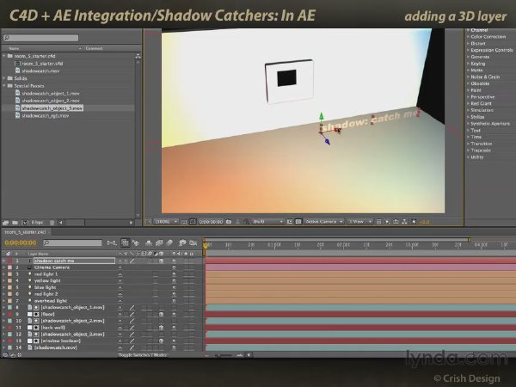The image size is (516, 387).
Task: Click Interpret Footage icon in the Project panel
Action: coord(6,223)
